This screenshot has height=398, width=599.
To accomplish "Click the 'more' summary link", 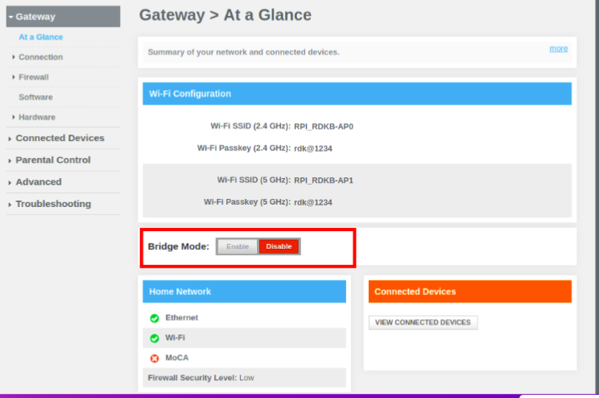I will click(x=558, y=48).
